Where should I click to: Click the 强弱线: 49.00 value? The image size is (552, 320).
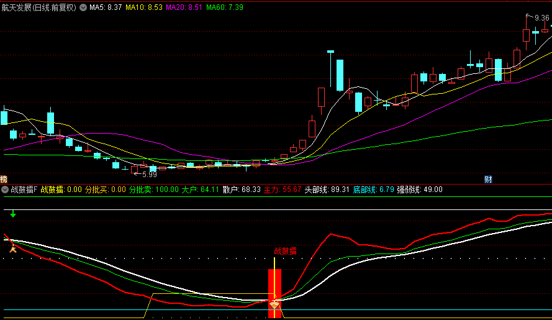click(420, 190)
